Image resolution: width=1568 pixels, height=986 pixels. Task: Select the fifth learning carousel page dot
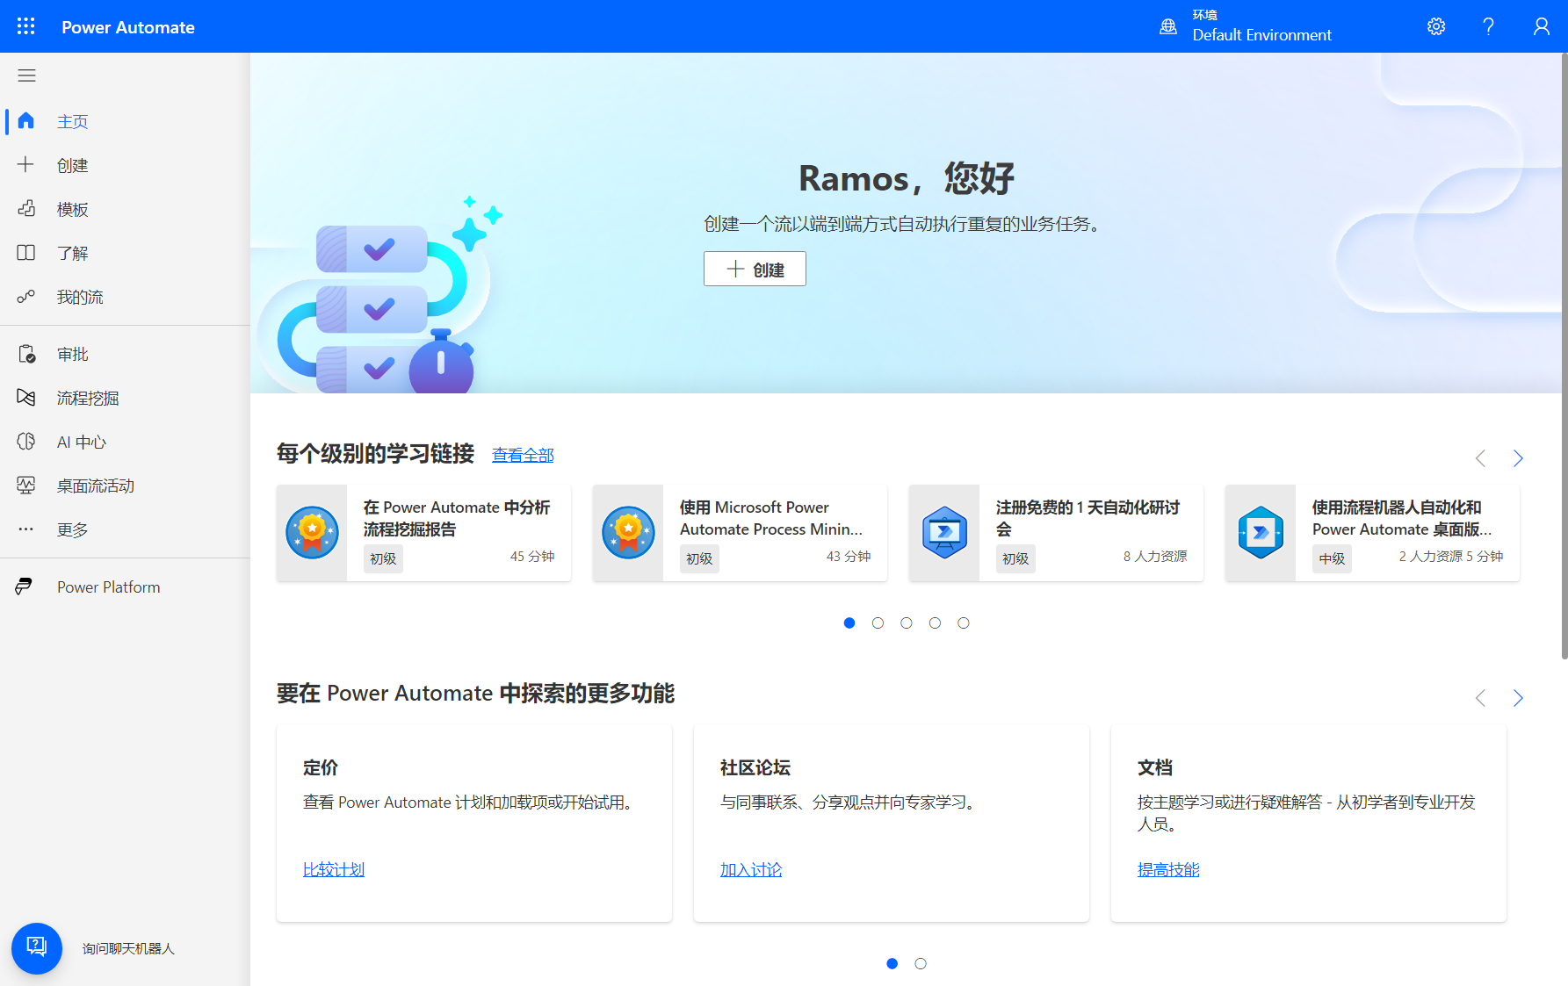tap(964, 623)
